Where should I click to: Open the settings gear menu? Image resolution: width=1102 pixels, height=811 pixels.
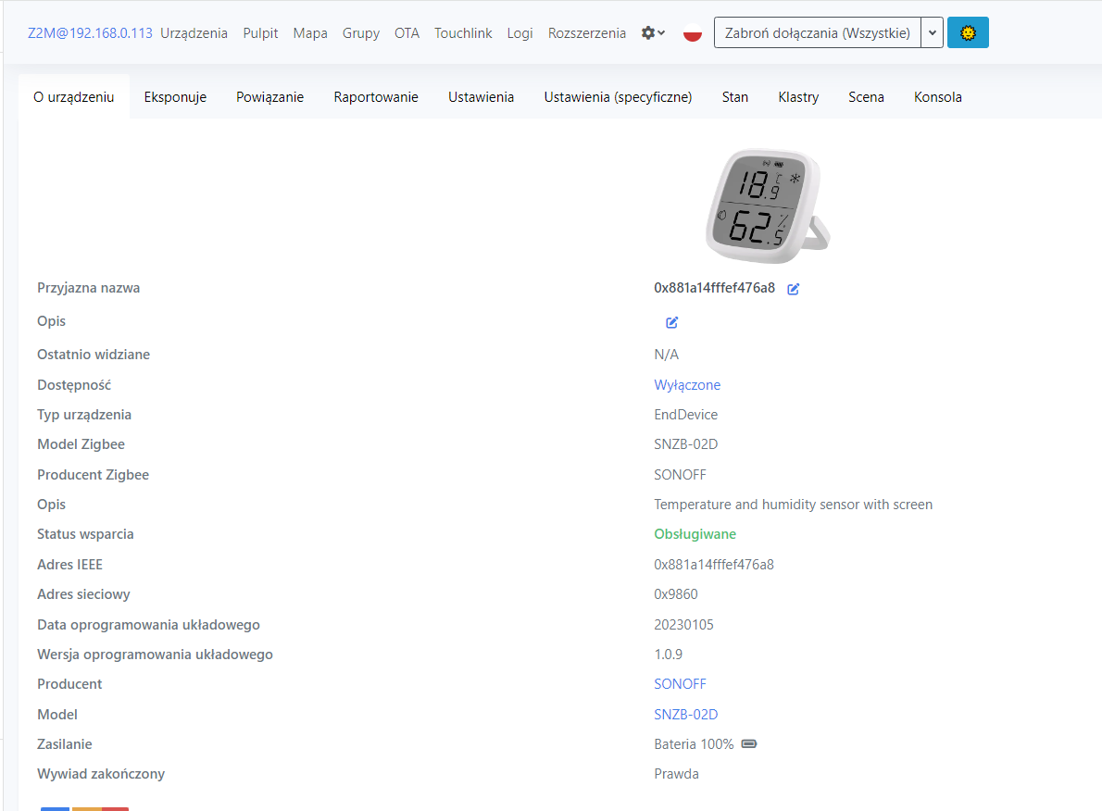click(x=653, y=33)
